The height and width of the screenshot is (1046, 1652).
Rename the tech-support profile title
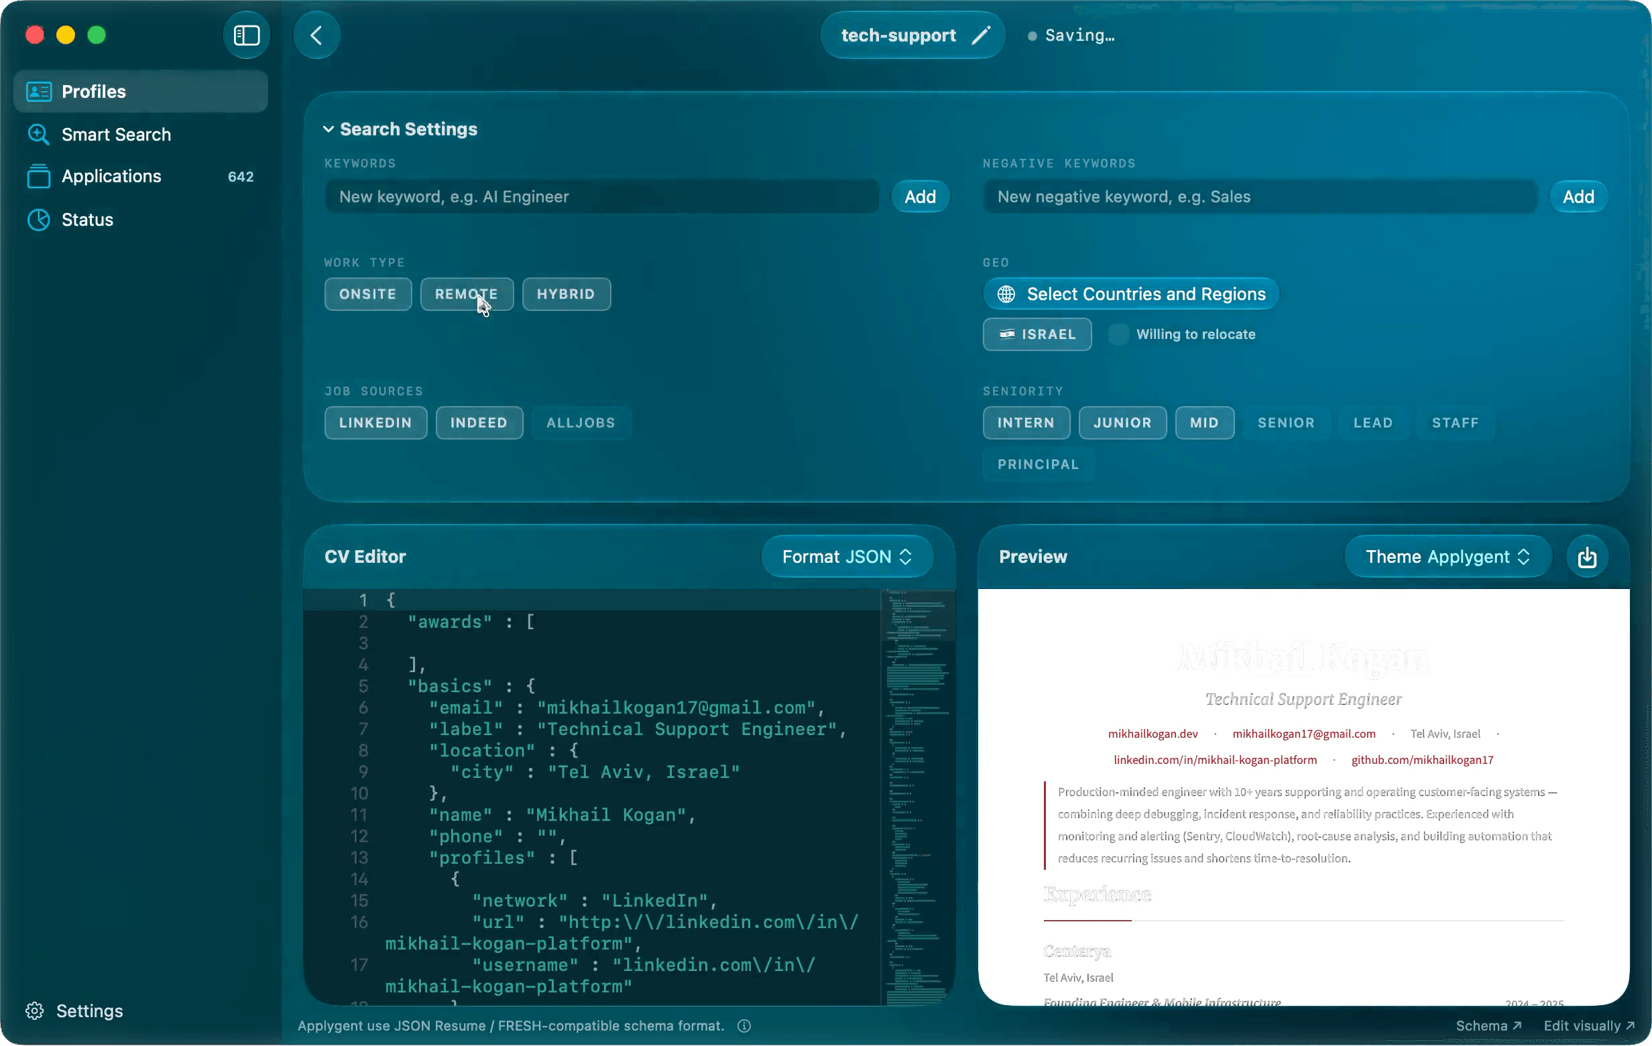coord(912,35)
